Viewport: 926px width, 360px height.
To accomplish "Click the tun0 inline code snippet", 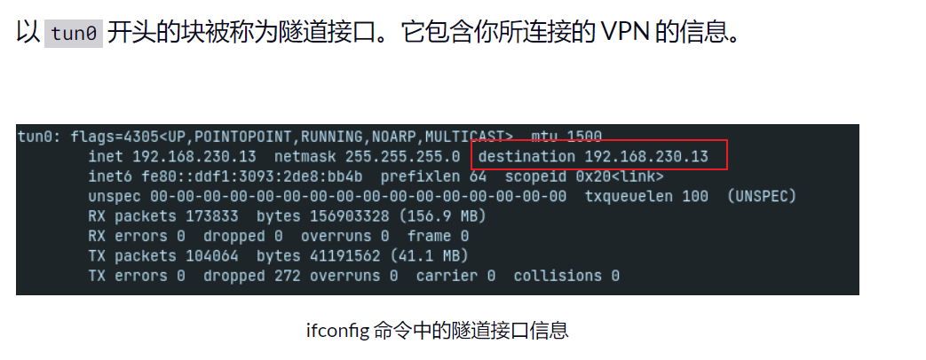I will (74, 34).
